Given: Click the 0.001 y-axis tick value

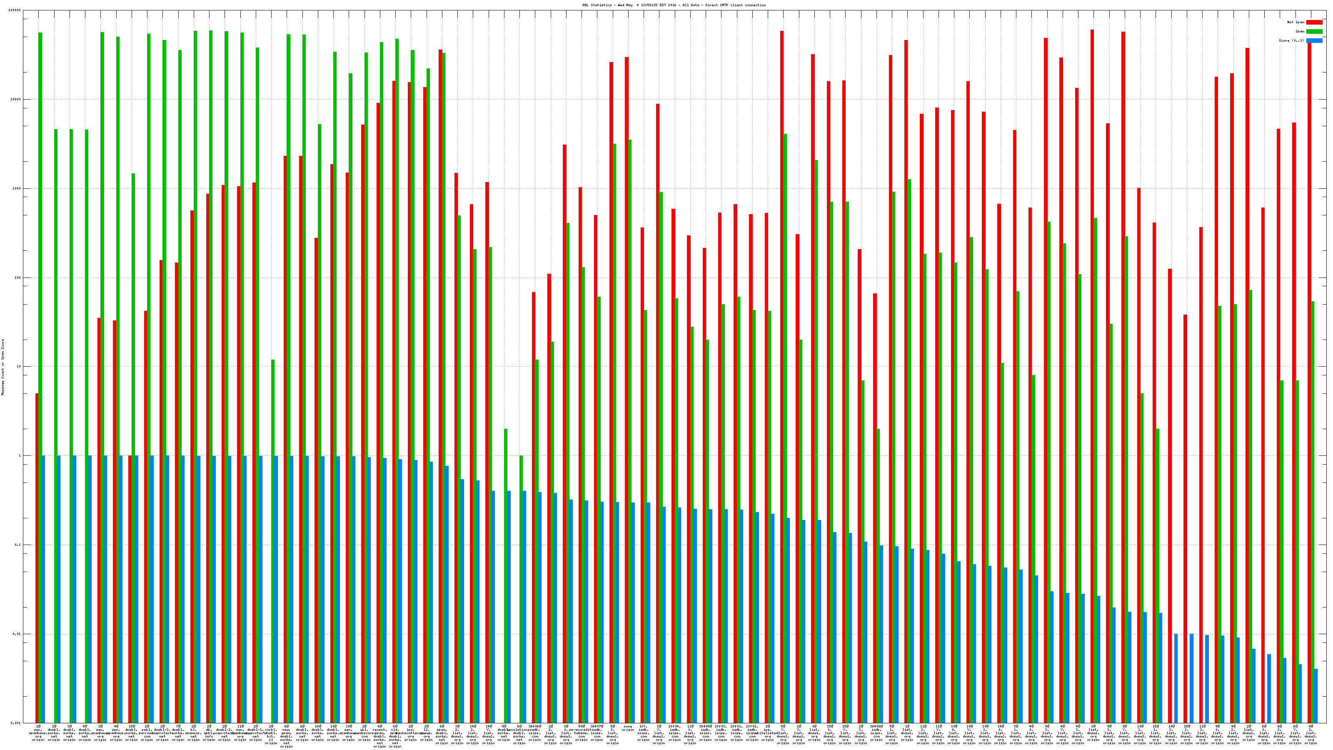Looking at the screenshot, I should [x=15, y=722].
